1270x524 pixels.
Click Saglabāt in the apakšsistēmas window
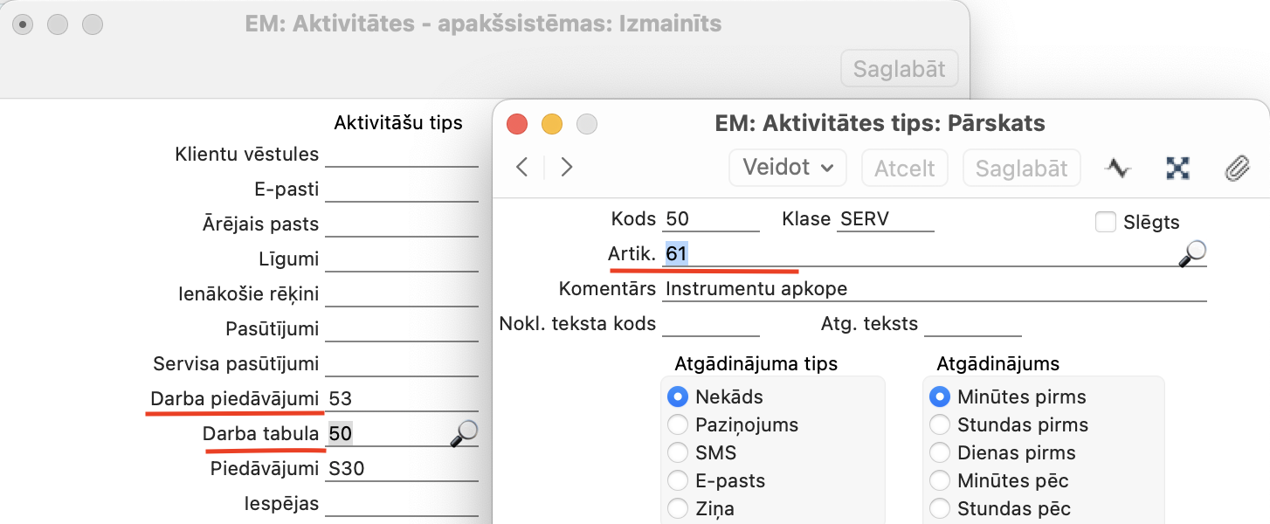coord(899,68)
